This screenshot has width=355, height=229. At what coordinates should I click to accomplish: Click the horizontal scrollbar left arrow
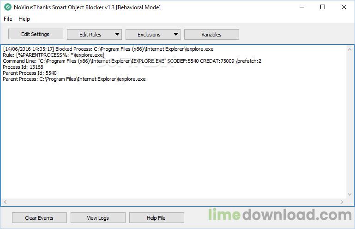click(5, 202)
